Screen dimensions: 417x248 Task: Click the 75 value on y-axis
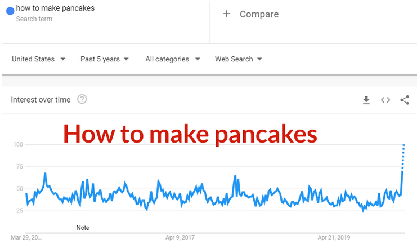point(19,167)
